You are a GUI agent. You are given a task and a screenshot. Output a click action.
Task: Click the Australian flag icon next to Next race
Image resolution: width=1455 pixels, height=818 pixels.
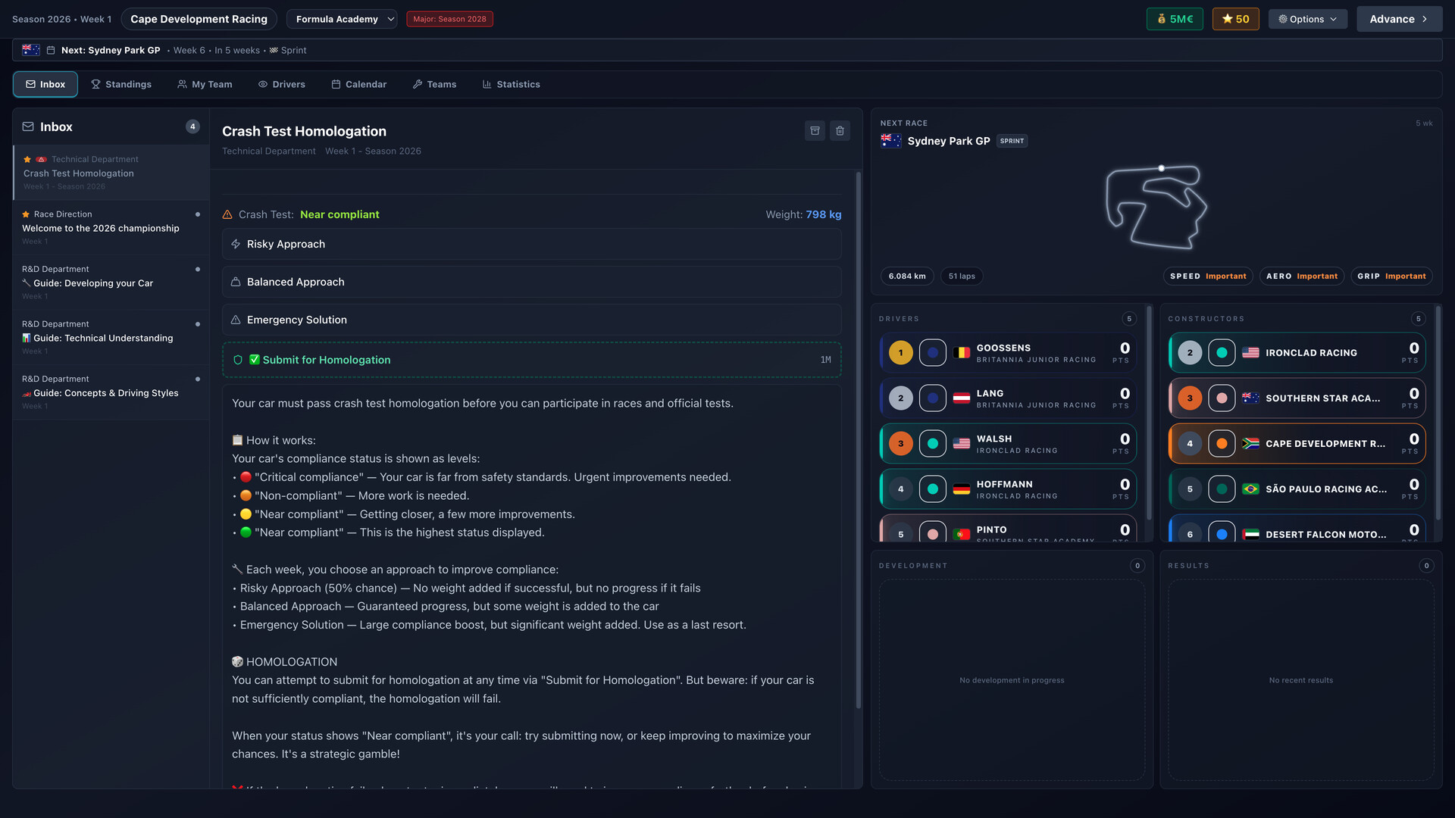click(x=30, y=49)
